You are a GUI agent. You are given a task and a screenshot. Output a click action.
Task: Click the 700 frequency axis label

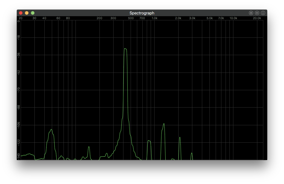click(x=142, y=18)
